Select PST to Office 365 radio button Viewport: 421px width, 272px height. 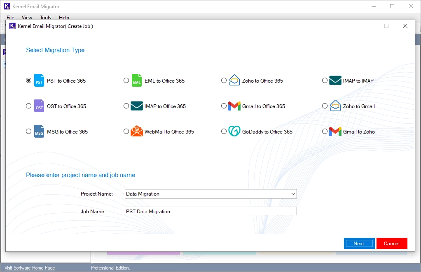coord(29,80)
